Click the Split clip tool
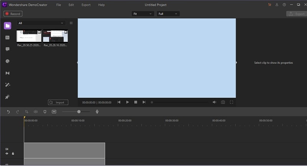Screen dimensions: 307x166 (x=36, y=112)
